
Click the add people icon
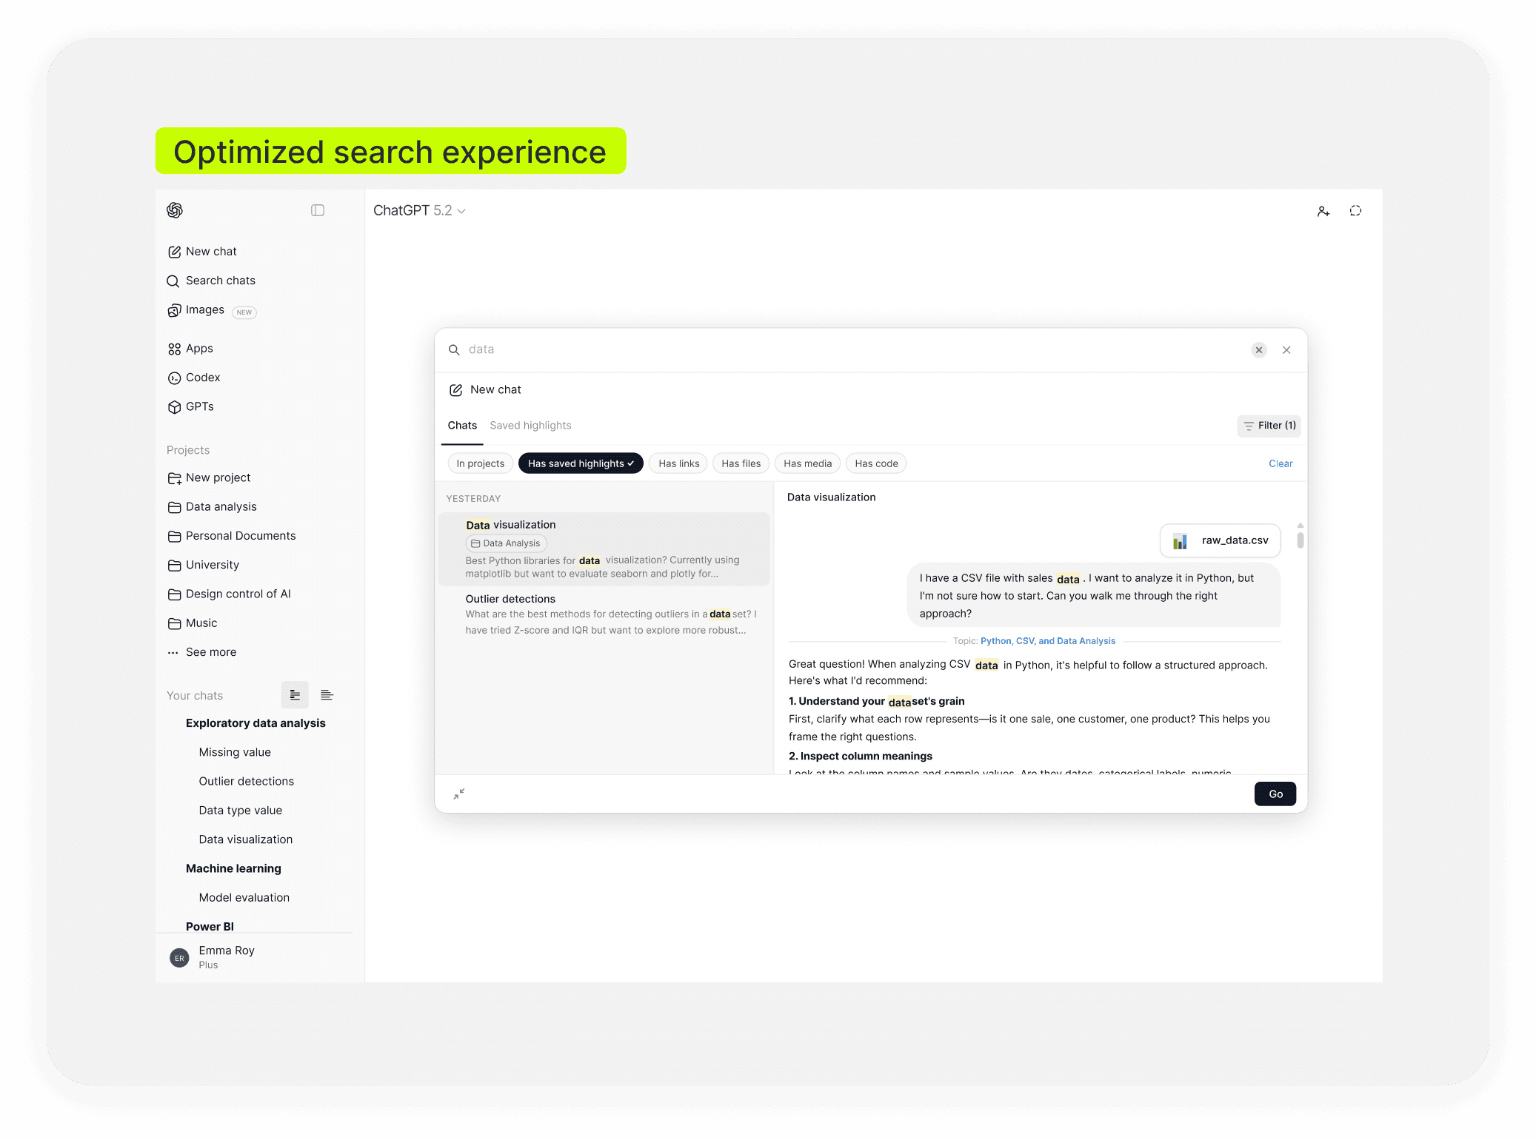tap(1323, 211)
